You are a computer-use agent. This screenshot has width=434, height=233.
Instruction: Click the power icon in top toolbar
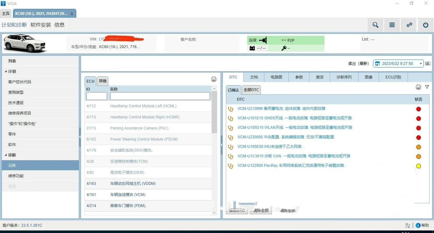click(426, 25)
